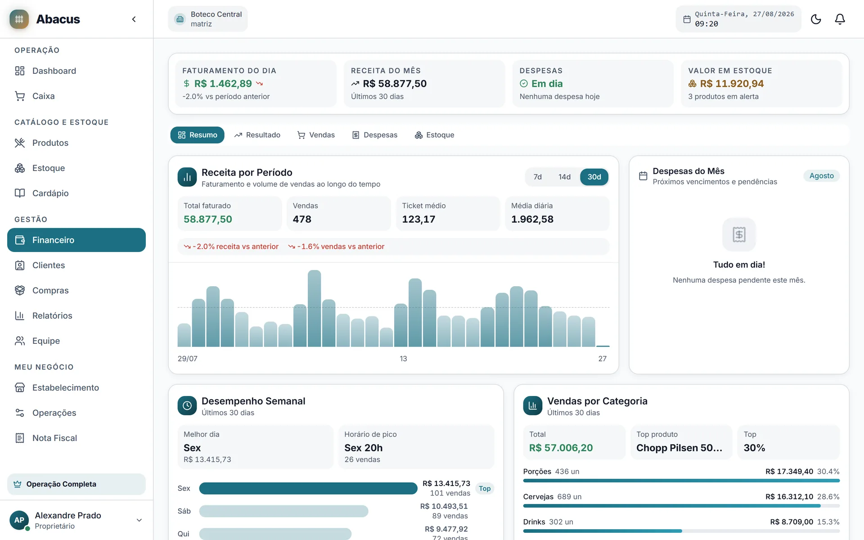Image resolution: width=864 pixels, height=540 pixels.
Task: Click the tallest bar in revenue chart
Action: point(314,308)
